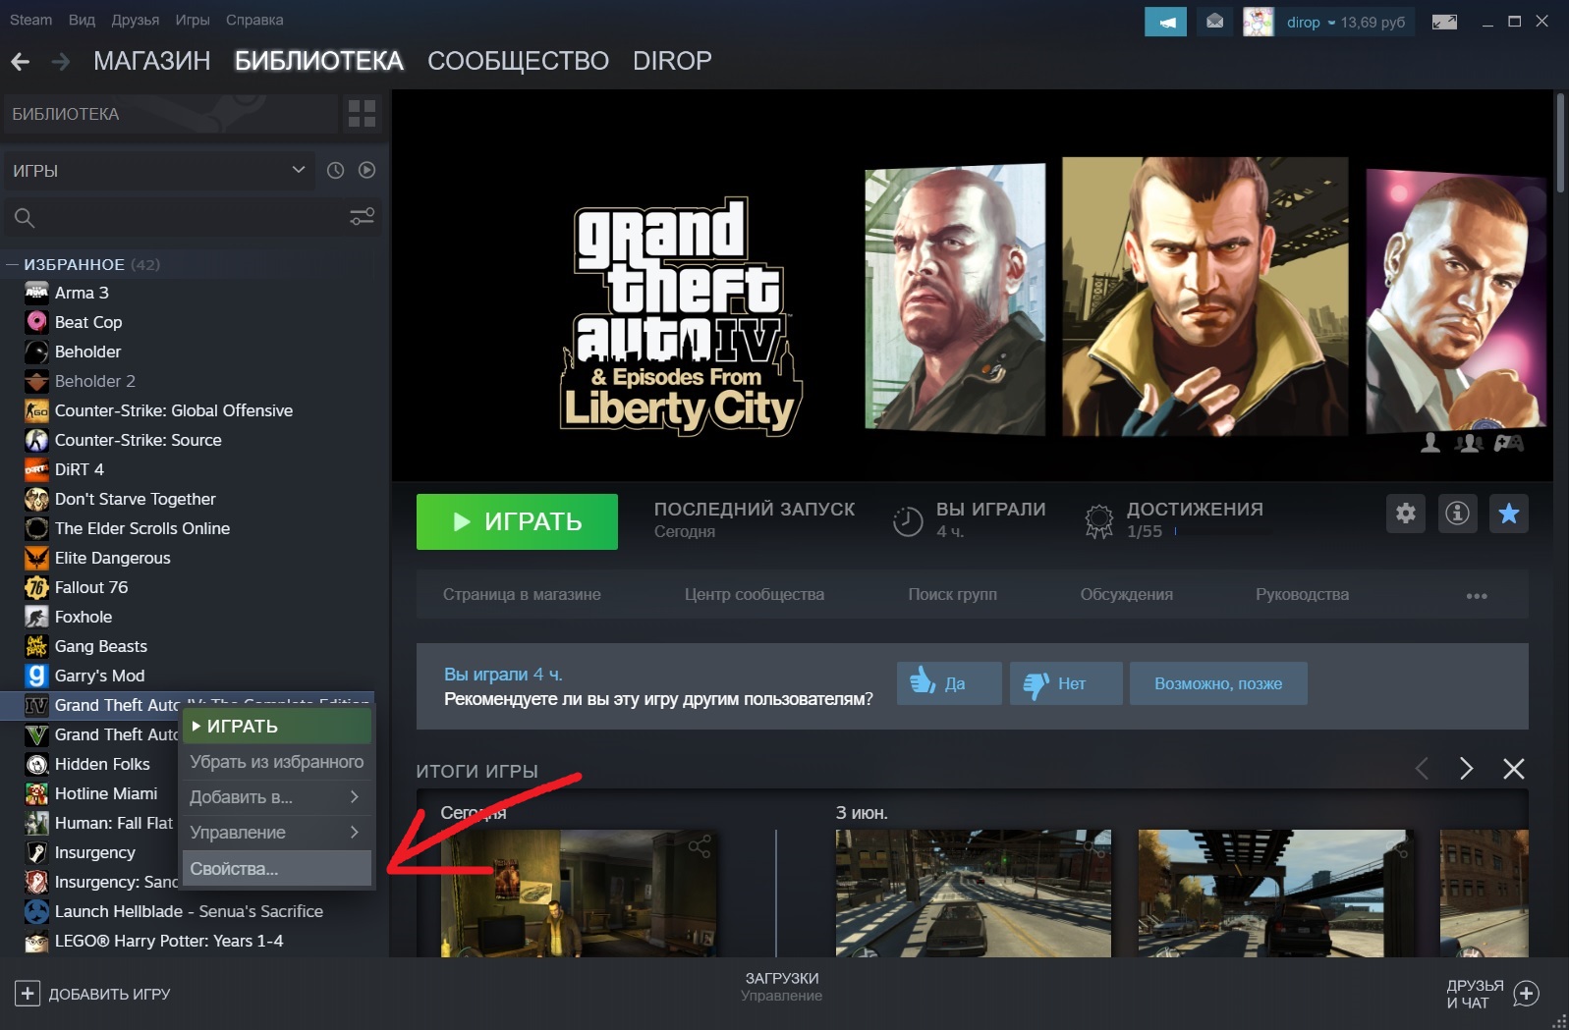
Task: Select ИГРАТЬ in the context menu
Action: pyautogui.click(x=276, y=727)
